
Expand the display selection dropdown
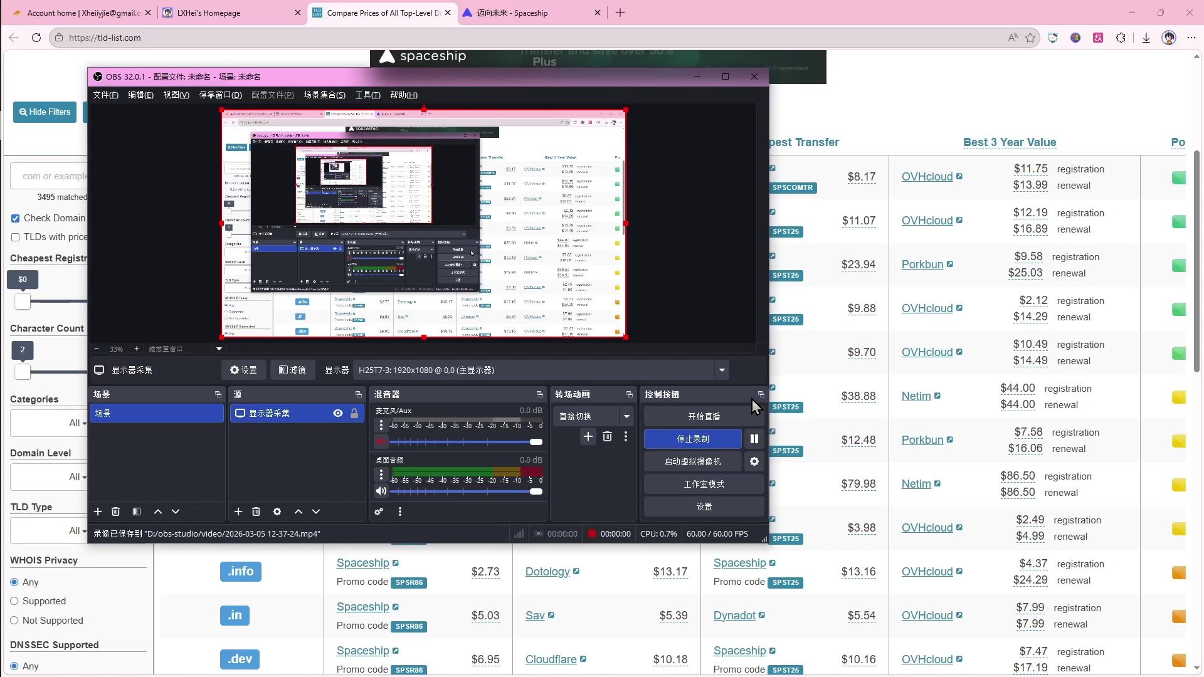click(722, 370)
